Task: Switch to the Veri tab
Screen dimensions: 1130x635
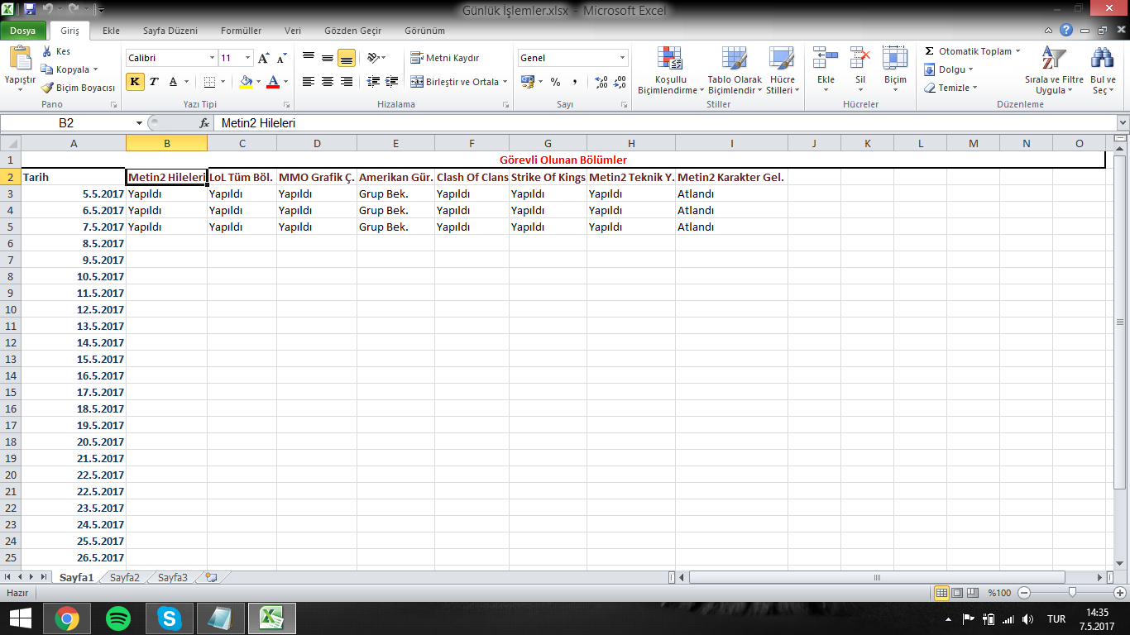Action: click(x=293, y=31)
